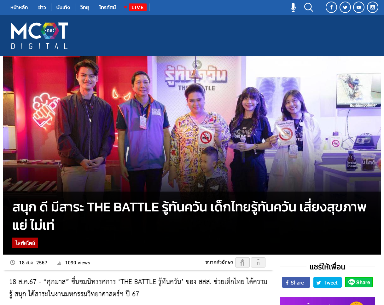Screen dimensions: 384x305
Task: Open the Facebook page icon in header
Action: click(x=331, y=7)
